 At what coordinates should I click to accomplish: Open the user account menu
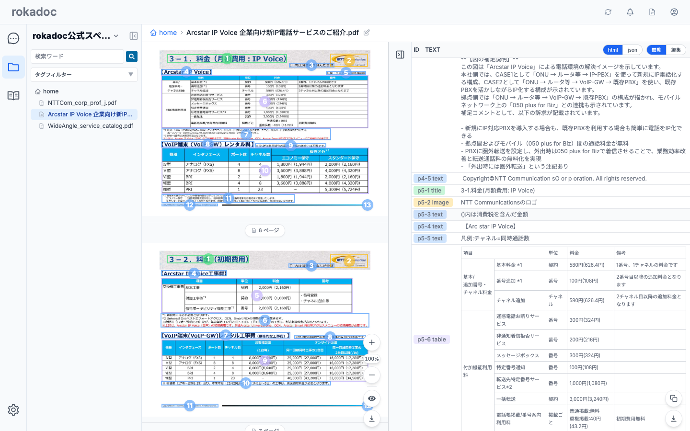point(674,12)
